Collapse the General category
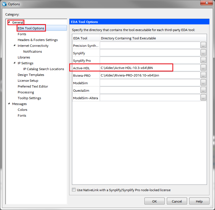 coord(9,22)
